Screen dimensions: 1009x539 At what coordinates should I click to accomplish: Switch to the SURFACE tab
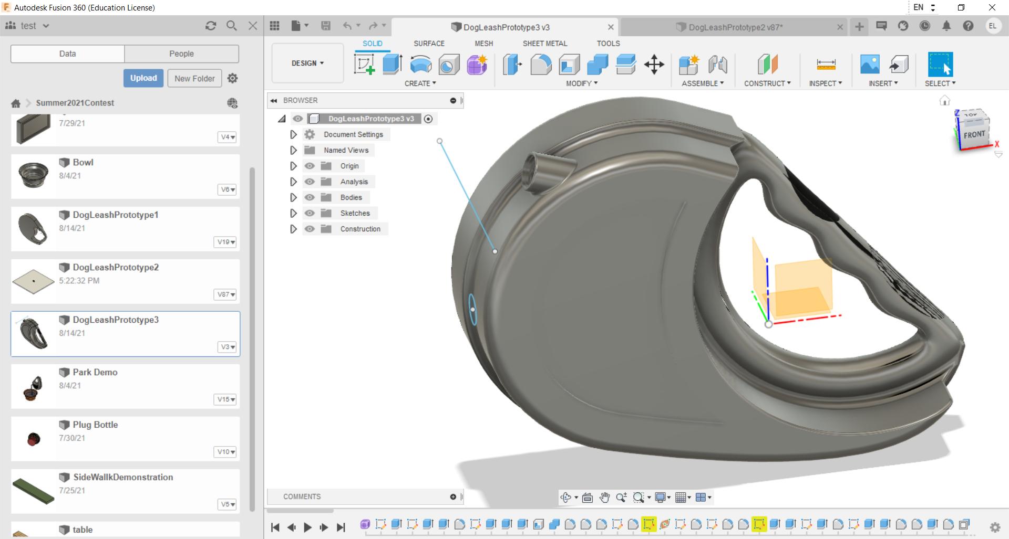pos(429,44)
